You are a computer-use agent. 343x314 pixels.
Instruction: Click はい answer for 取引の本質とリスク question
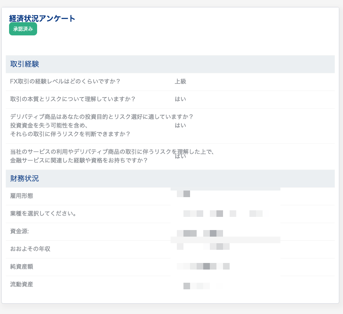point(180,99)
